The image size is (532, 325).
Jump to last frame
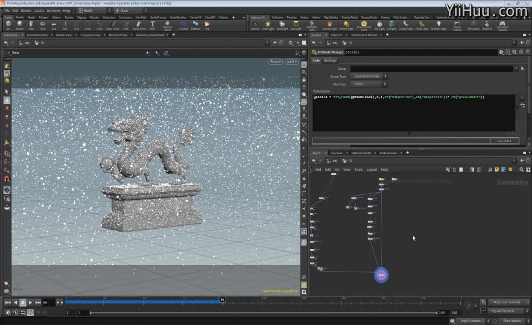pyautogui.click(x=37, y=302)
